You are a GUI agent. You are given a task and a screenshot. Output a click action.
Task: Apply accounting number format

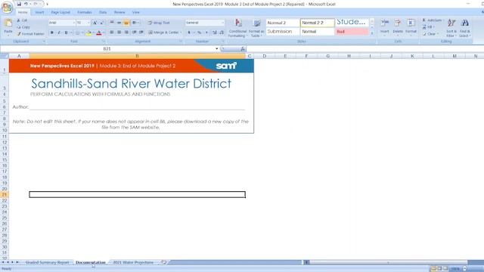click(189, 32)
